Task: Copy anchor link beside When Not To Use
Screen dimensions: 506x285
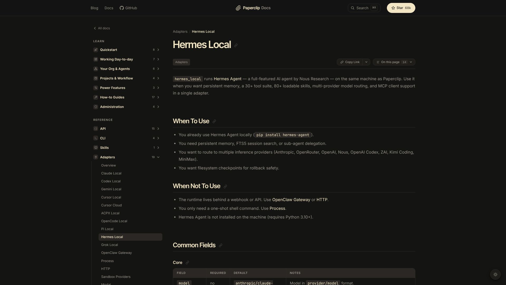Action: [x=225, y=187]
